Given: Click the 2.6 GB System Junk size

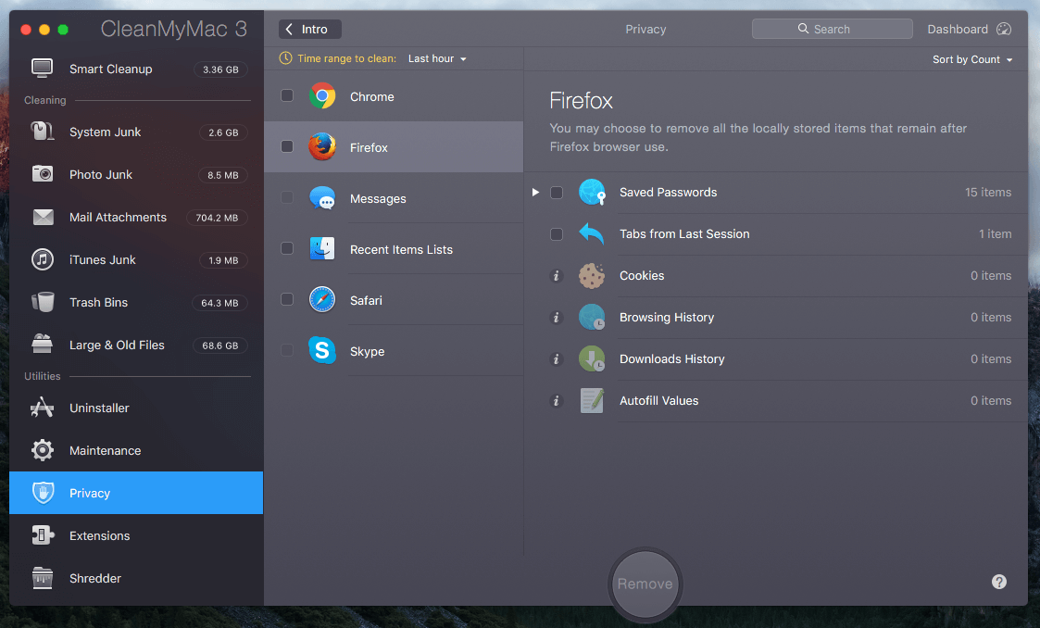Looking at the screenshot, I should click(223, 132).
